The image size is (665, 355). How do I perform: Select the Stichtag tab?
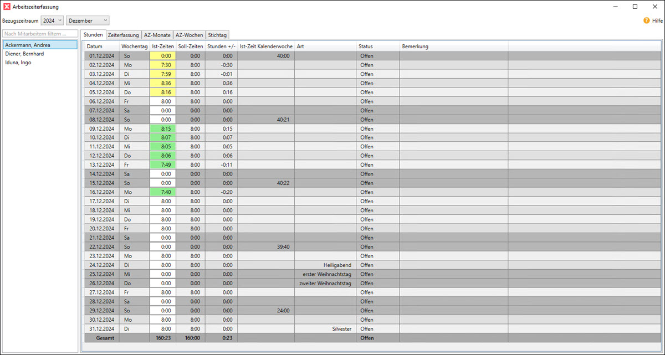coord(217,35)
